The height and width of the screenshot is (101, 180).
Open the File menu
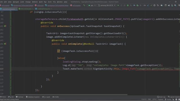1,2
